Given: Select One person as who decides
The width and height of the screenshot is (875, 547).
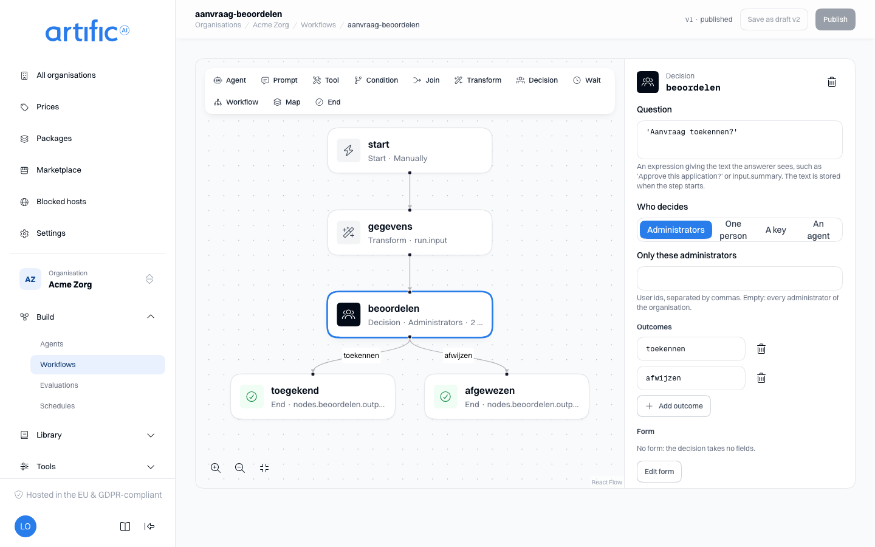Looking at the screenshot, I should (x=733, y=230).
